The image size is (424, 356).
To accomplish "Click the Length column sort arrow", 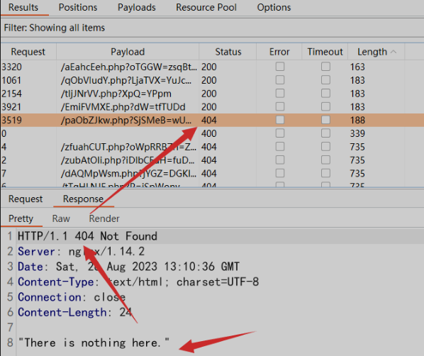I will (394, 52).
